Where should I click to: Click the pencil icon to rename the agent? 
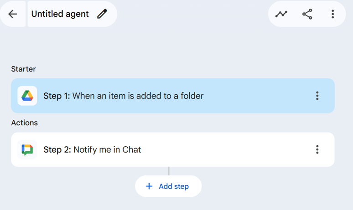click(x=102, y=14)
